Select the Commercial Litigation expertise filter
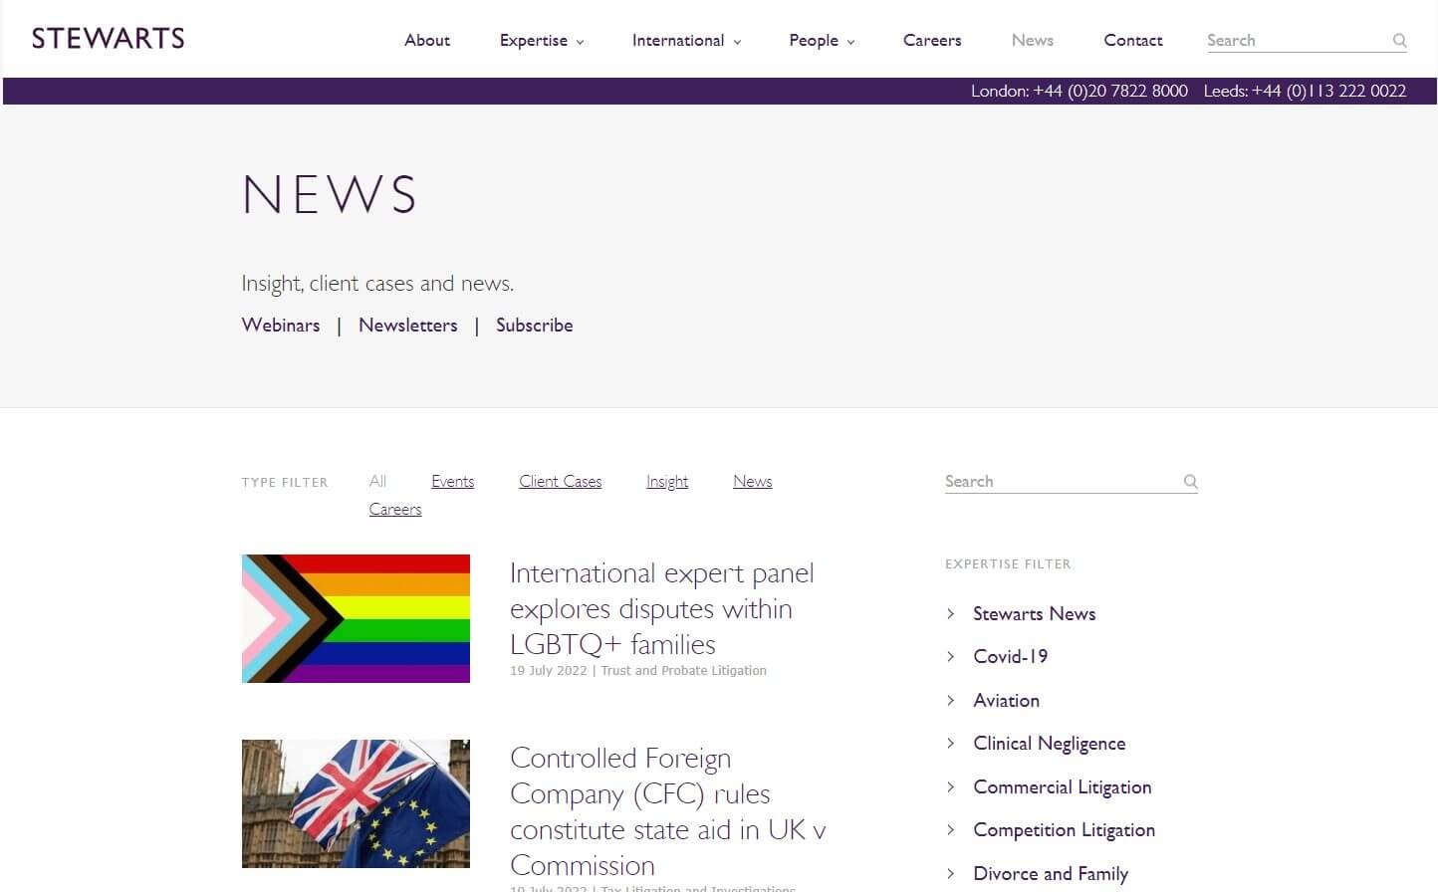 pos(1063,787)
